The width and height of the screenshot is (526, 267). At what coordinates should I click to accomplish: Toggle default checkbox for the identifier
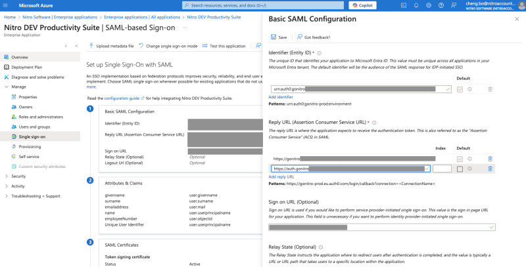pos(460,89)
